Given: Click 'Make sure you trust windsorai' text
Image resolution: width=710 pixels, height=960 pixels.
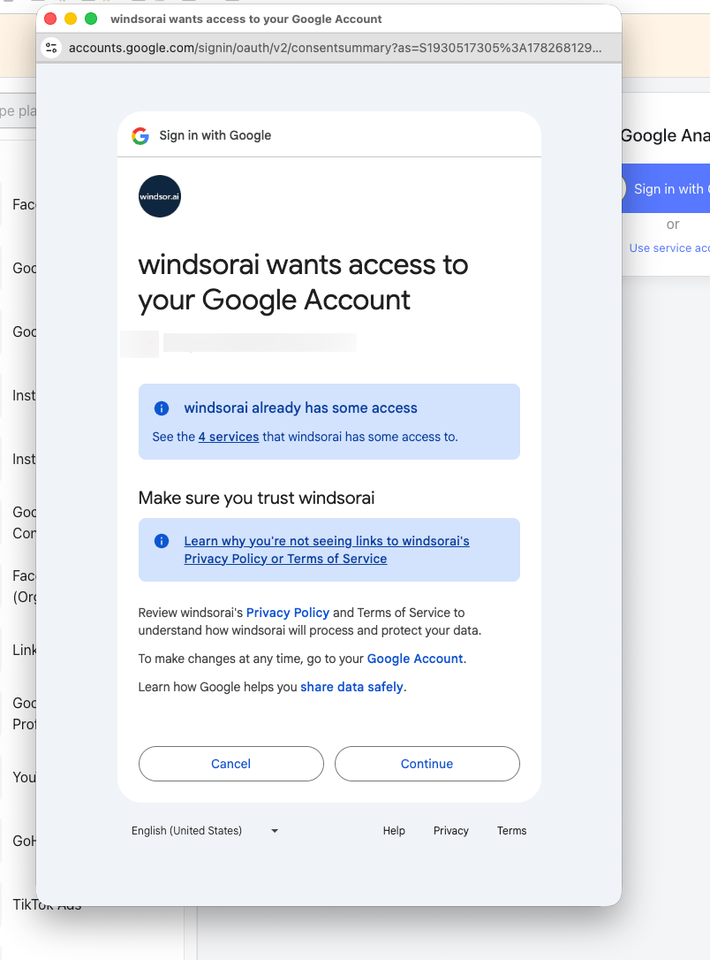Looking at the screenshot, I should click(256, 498).
